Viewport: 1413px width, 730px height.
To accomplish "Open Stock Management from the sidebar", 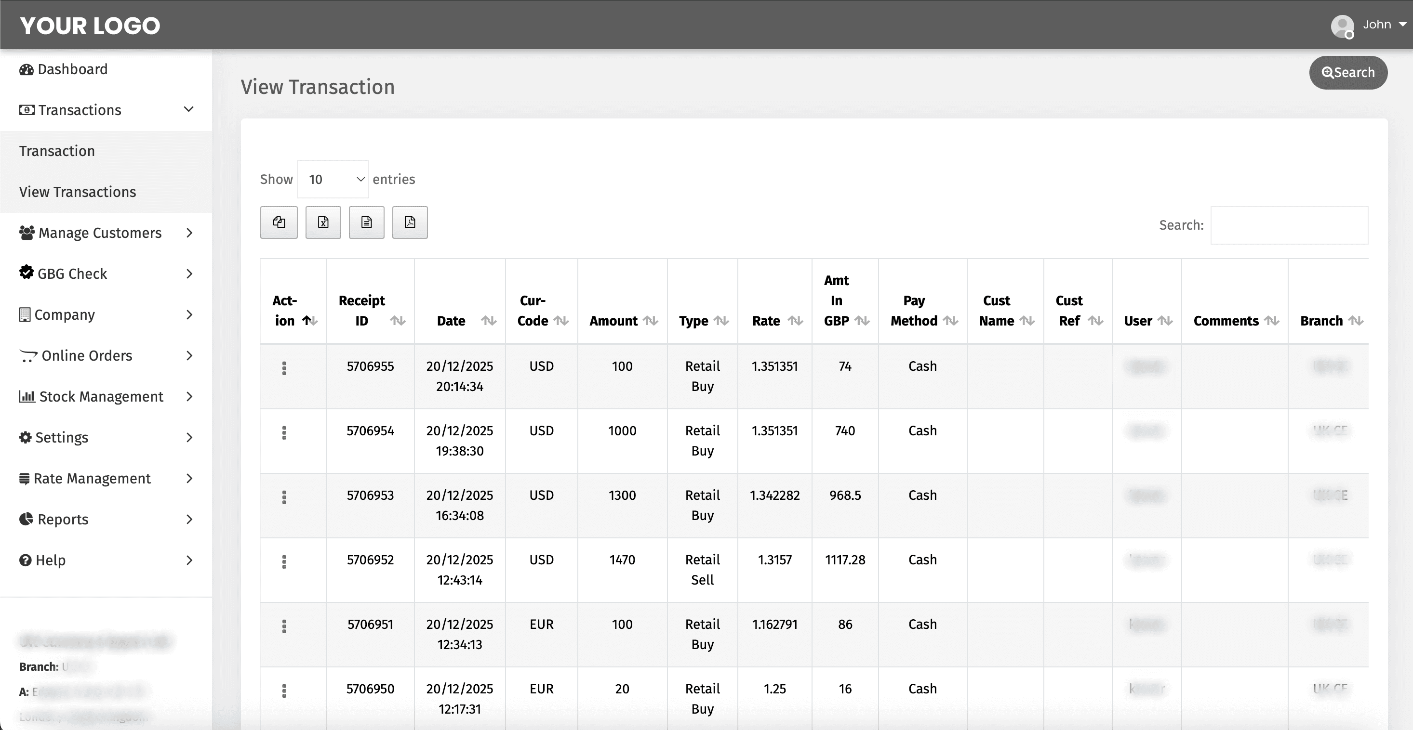I will tap(100, 396).
